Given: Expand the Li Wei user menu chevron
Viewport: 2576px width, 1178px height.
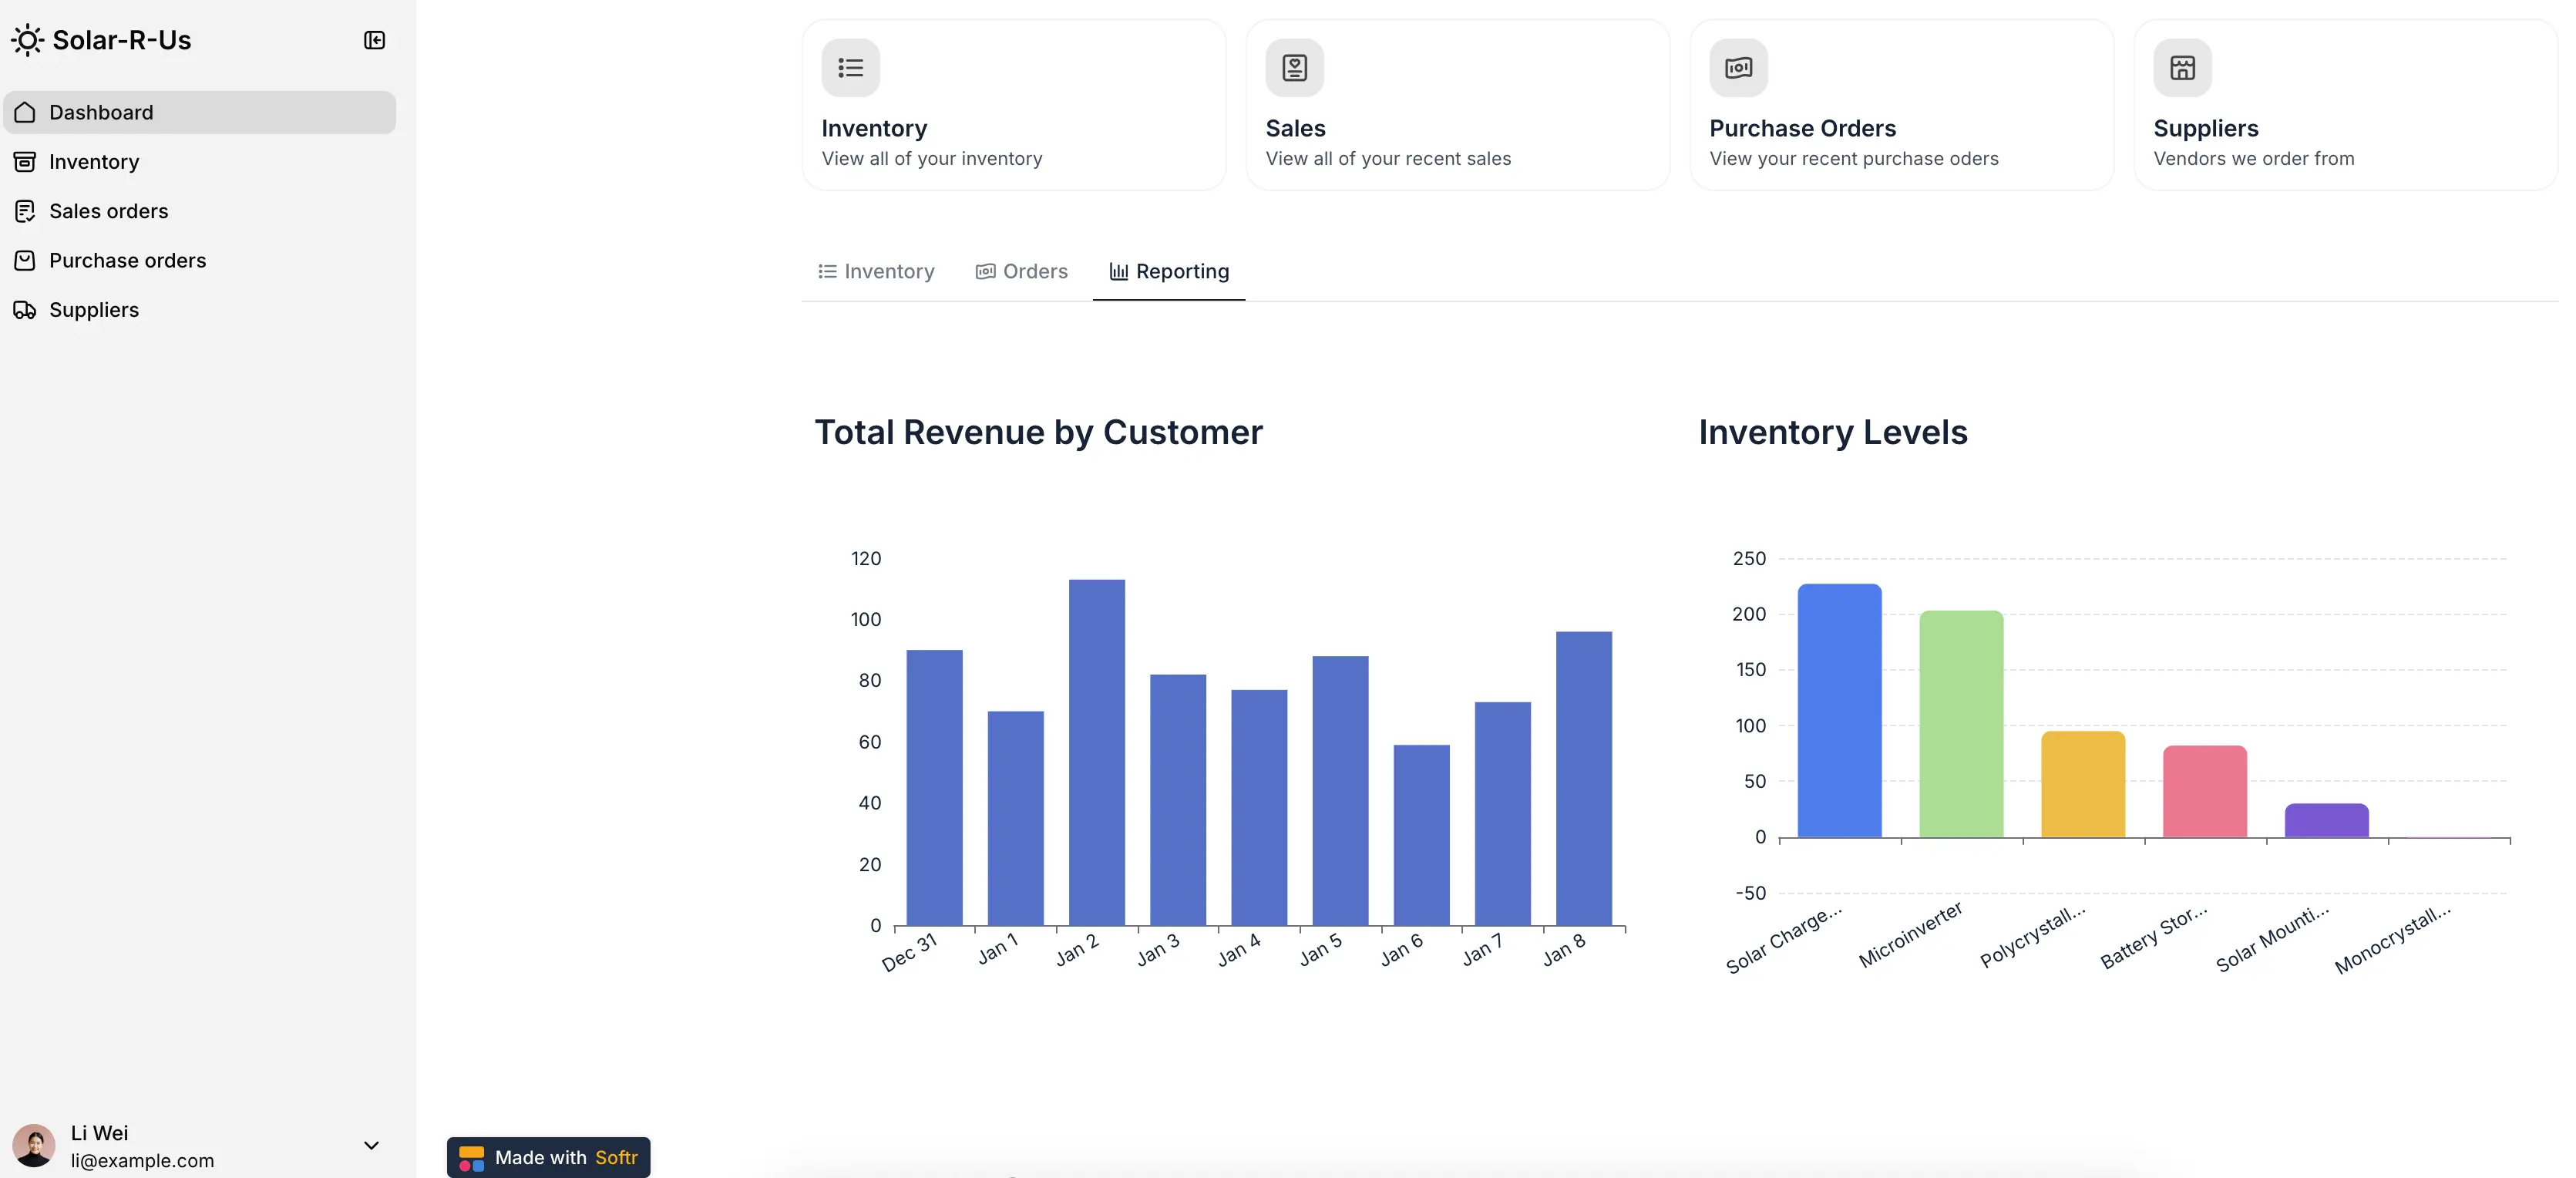Looking at the screenshot, I should coord(371,1145).
